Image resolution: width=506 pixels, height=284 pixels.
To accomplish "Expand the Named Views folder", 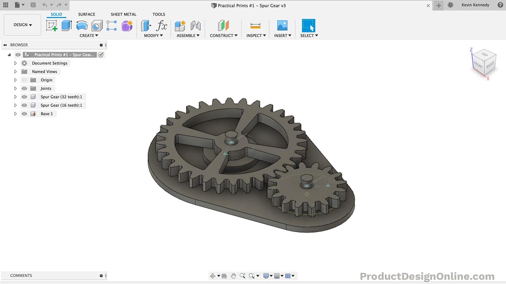I will pyautogui.click(x=15, y=71).
